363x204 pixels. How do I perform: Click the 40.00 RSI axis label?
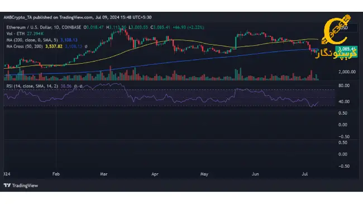344,102
